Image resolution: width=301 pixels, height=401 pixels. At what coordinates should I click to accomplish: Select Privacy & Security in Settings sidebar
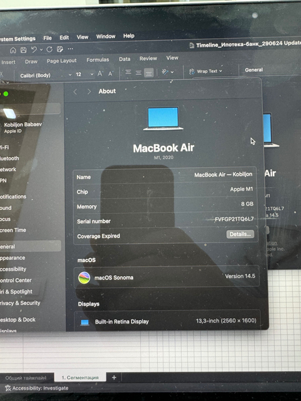coord(20,303)
